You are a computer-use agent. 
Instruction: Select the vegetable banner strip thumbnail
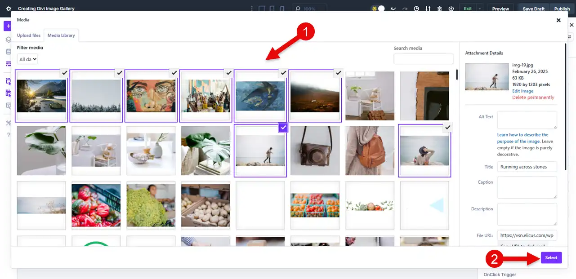[370, 205]
